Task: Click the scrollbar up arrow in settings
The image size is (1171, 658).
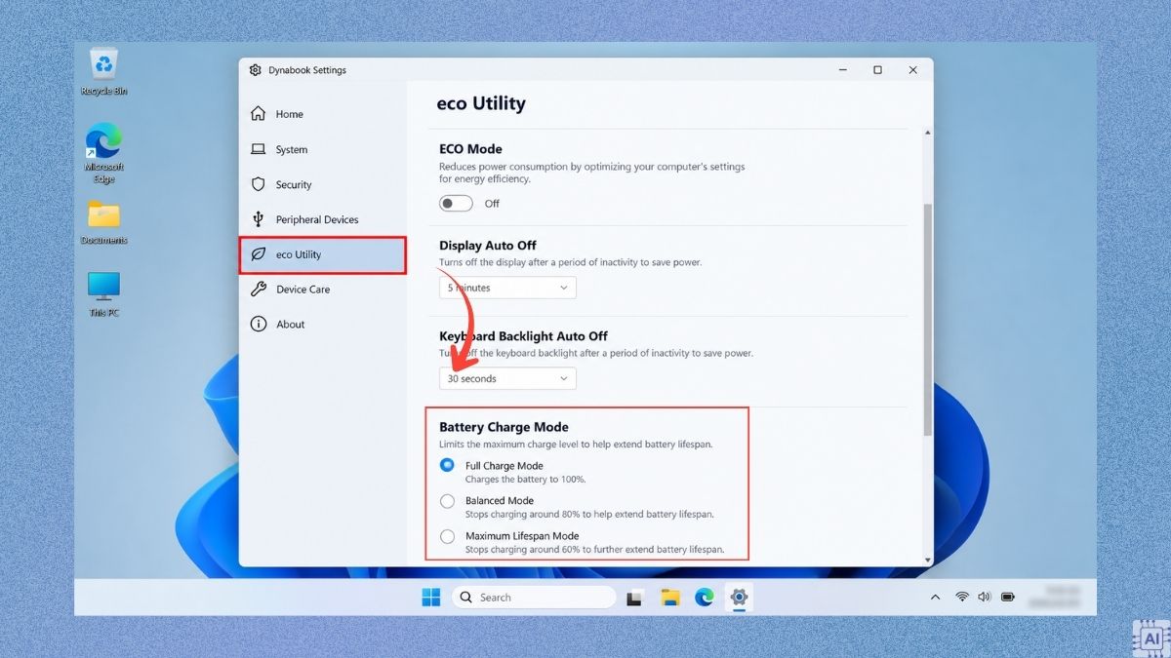Action: click(x=928, y=133)
